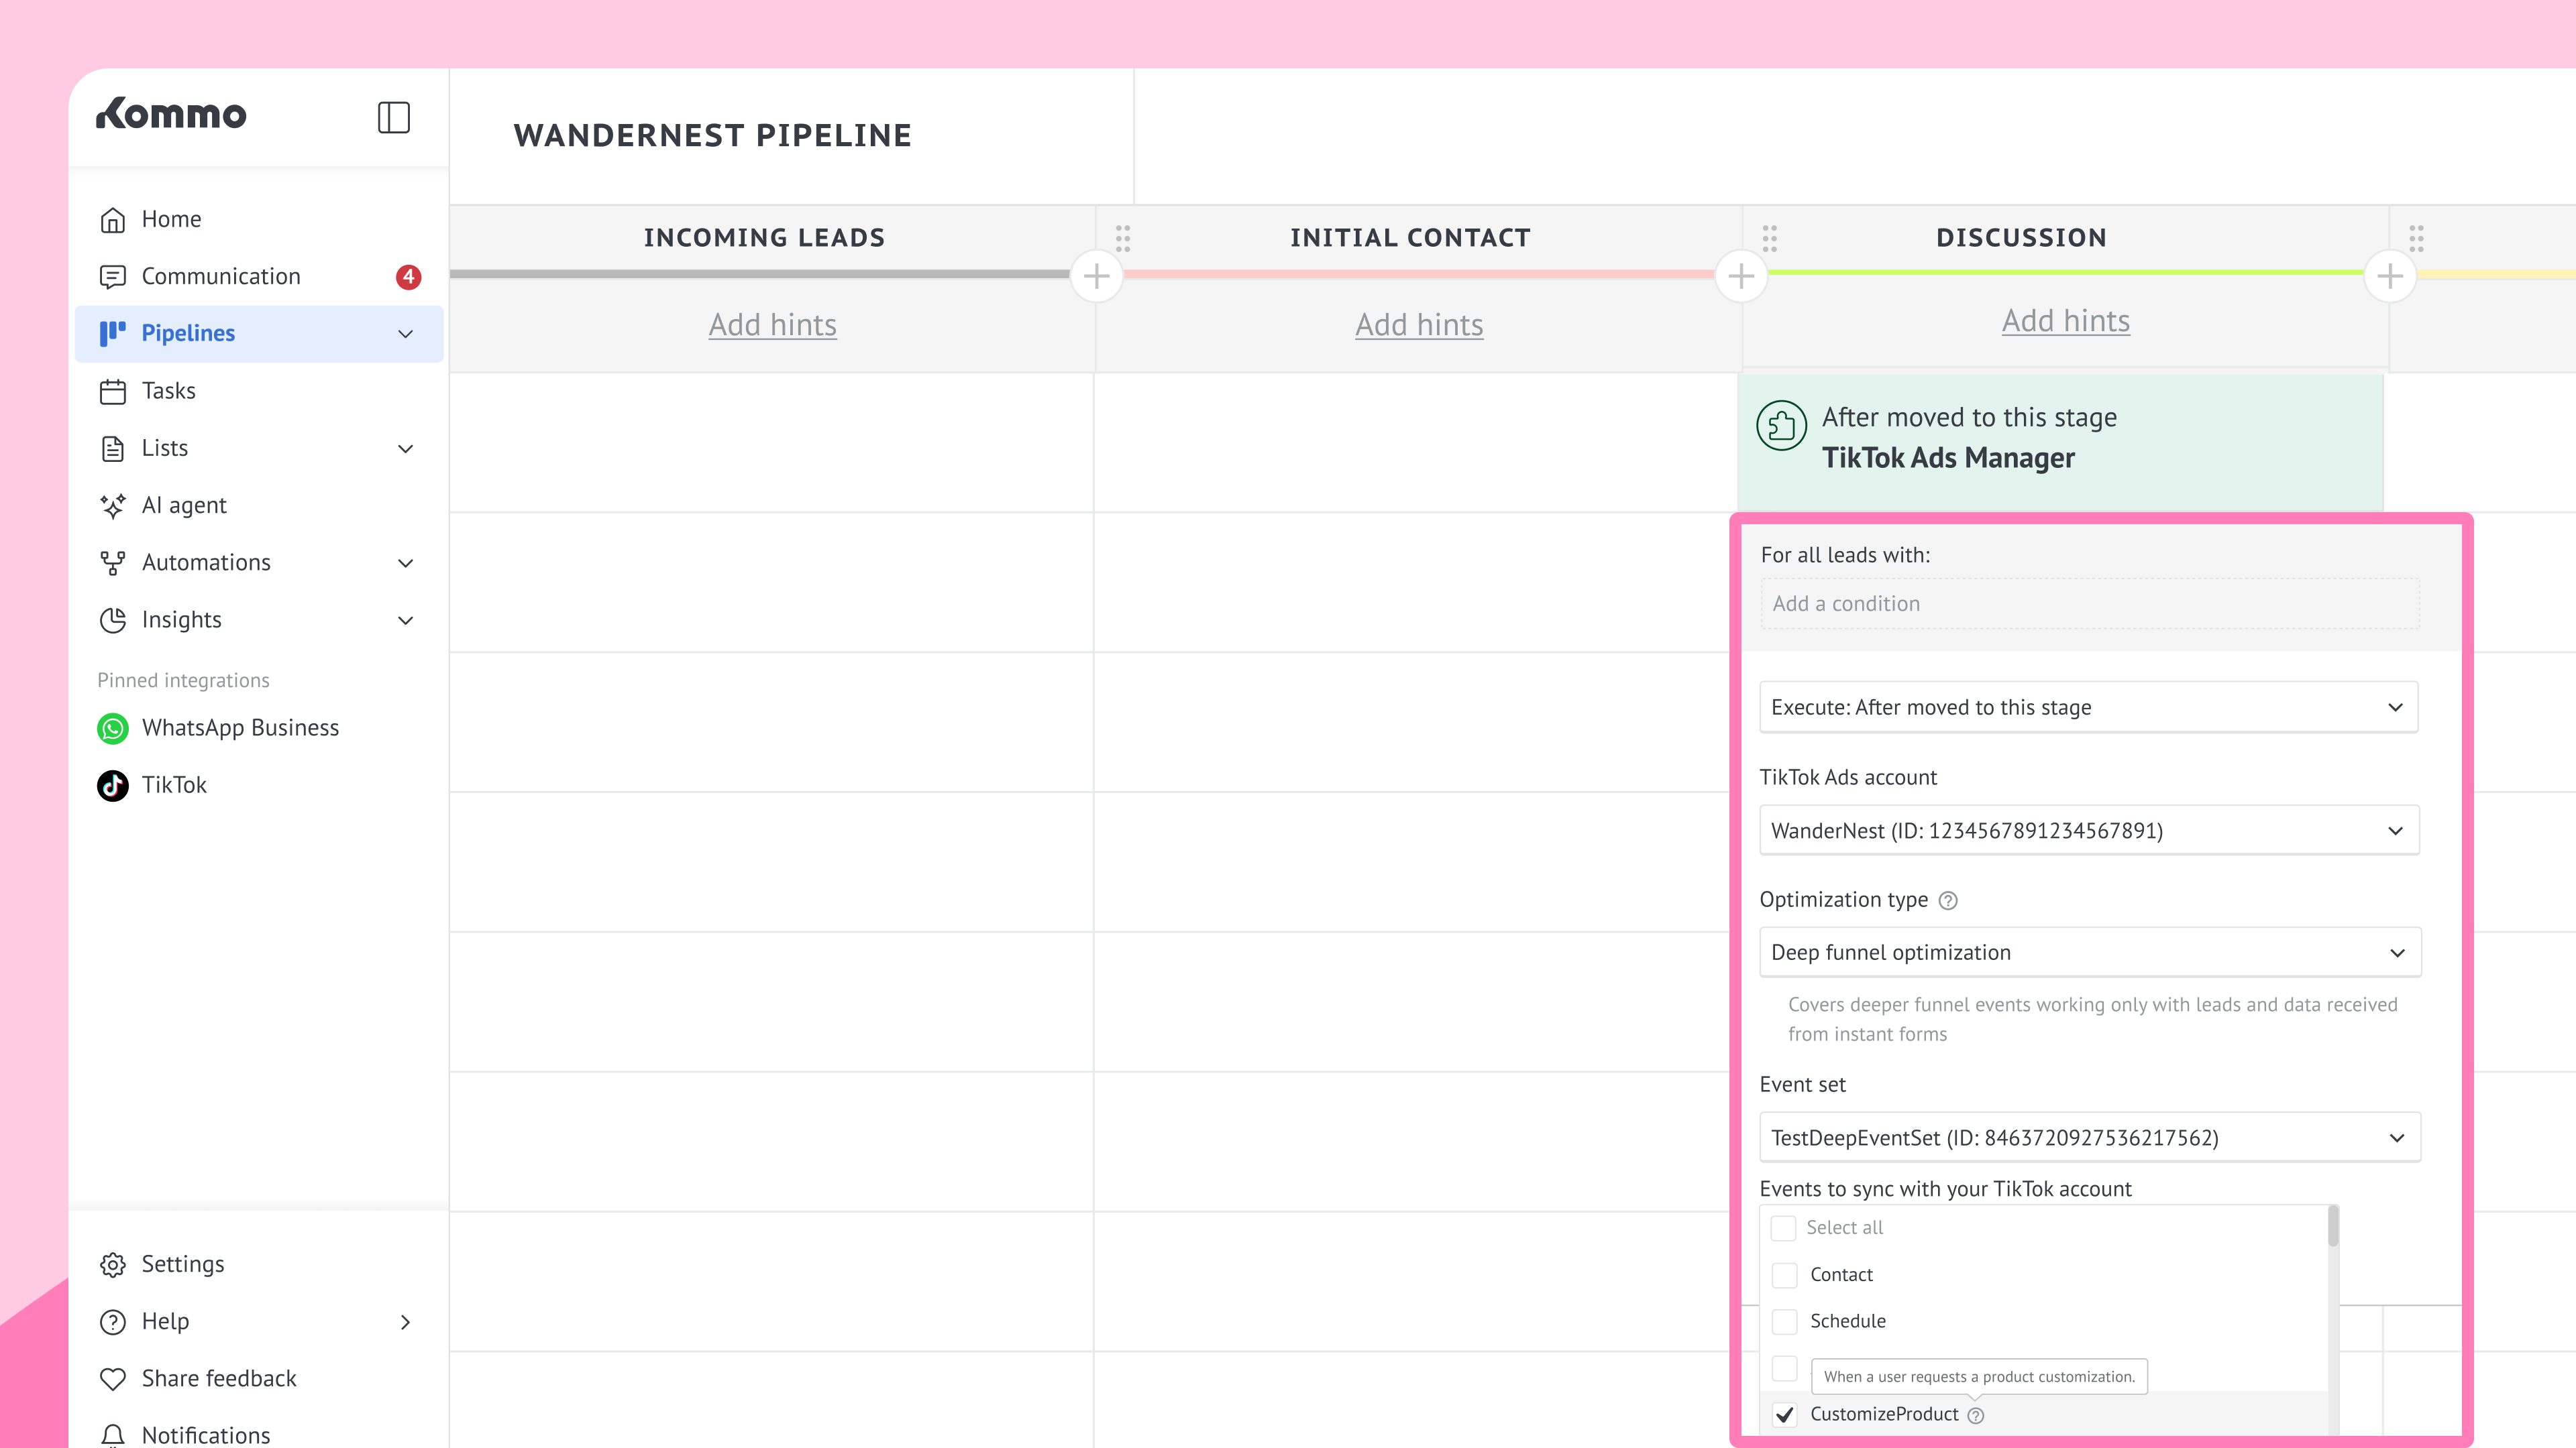Click Add hints under Initial Contact
The width and height of the screenshot is (2576, 1448).
[1418, 324]
